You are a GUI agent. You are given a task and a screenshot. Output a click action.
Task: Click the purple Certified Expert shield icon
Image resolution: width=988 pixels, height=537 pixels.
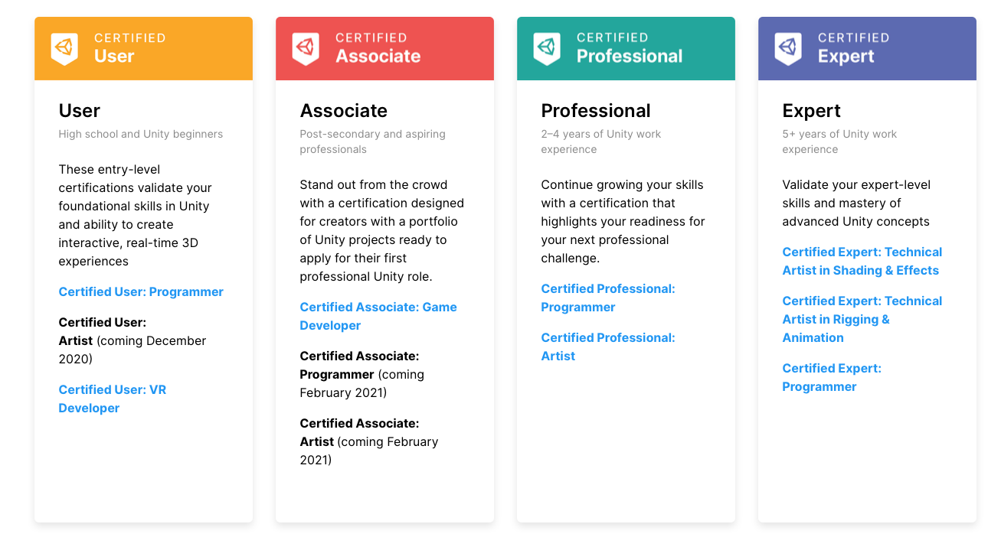788,48
